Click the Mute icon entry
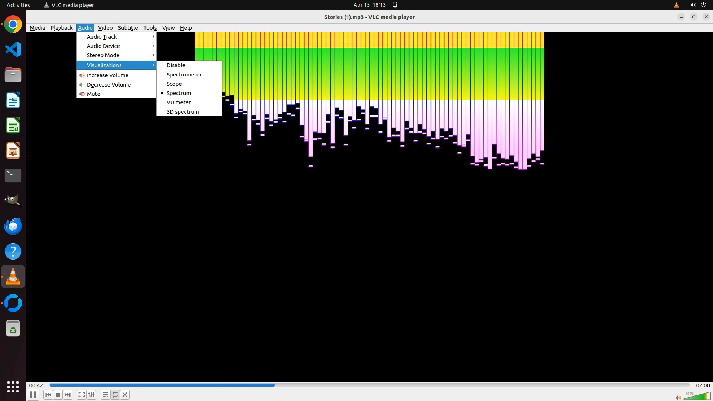The height and width of the screenshot is (401, 713). pyautogui.click(x=93, y=94)
